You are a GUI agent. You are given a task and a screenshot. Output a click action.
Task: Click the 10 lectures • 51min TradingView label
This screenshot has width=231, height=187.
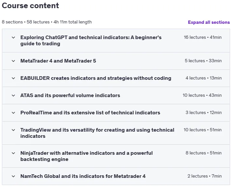click(x=203, y=130)
